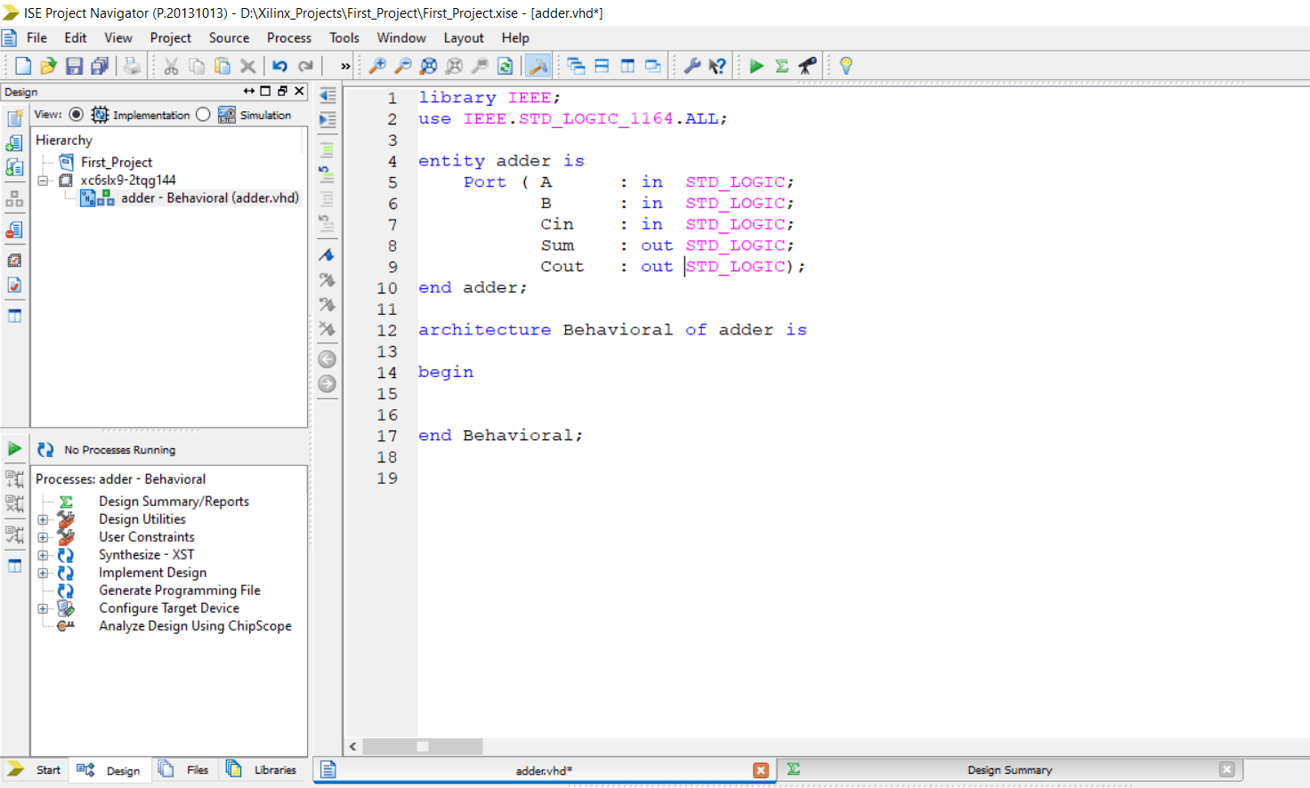This screenshot has width=1310, height=788.
Task: Click the New Source icon in Design sidebar
Action: tap(15, 119)
